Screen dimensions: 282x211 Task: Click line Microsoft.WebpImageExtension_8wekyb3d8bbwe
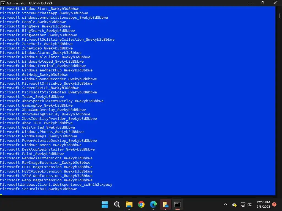tap(46, 180)
